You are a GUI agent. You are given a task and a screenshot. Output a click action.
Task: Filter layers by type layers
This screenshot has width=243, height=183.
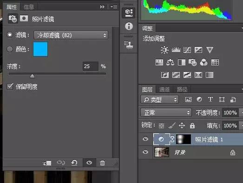tap(210, 99)
